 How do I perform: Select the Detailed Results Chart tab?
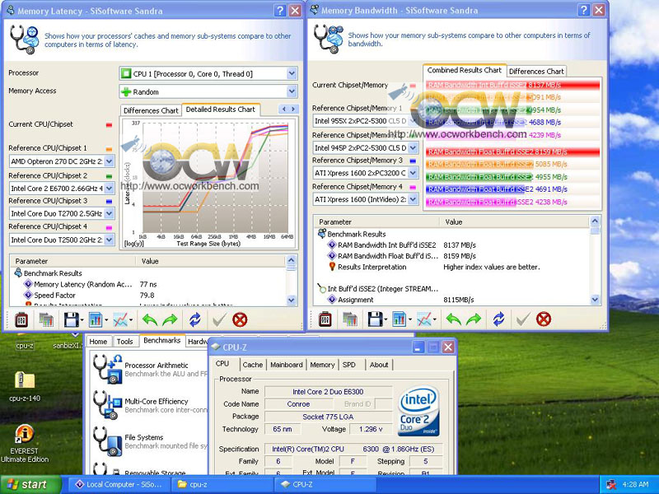221,110
